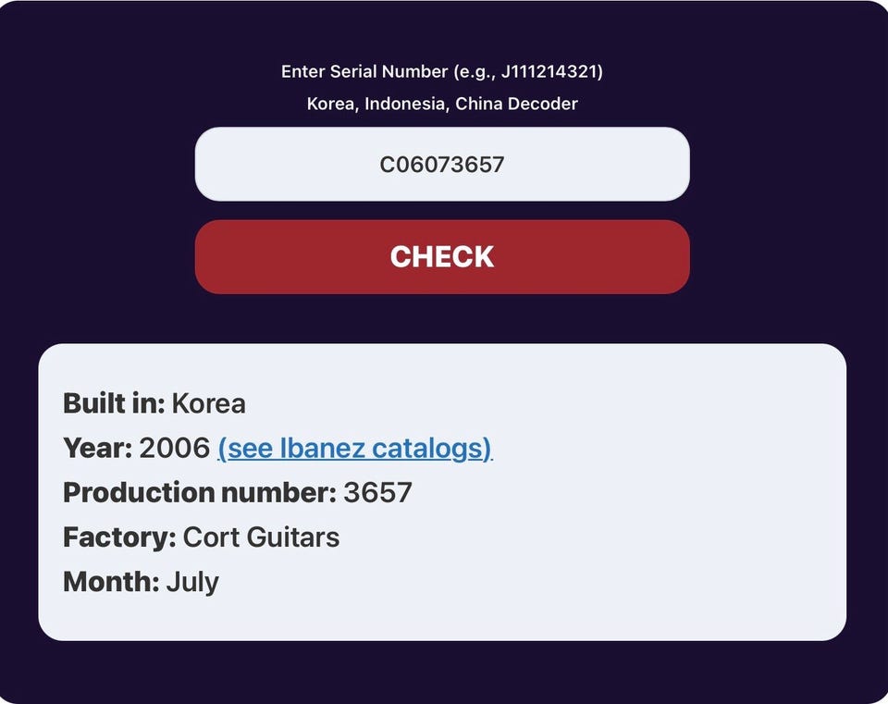Click the Korea, Indonesia, China Decoder heading

[x=442, y=104]
